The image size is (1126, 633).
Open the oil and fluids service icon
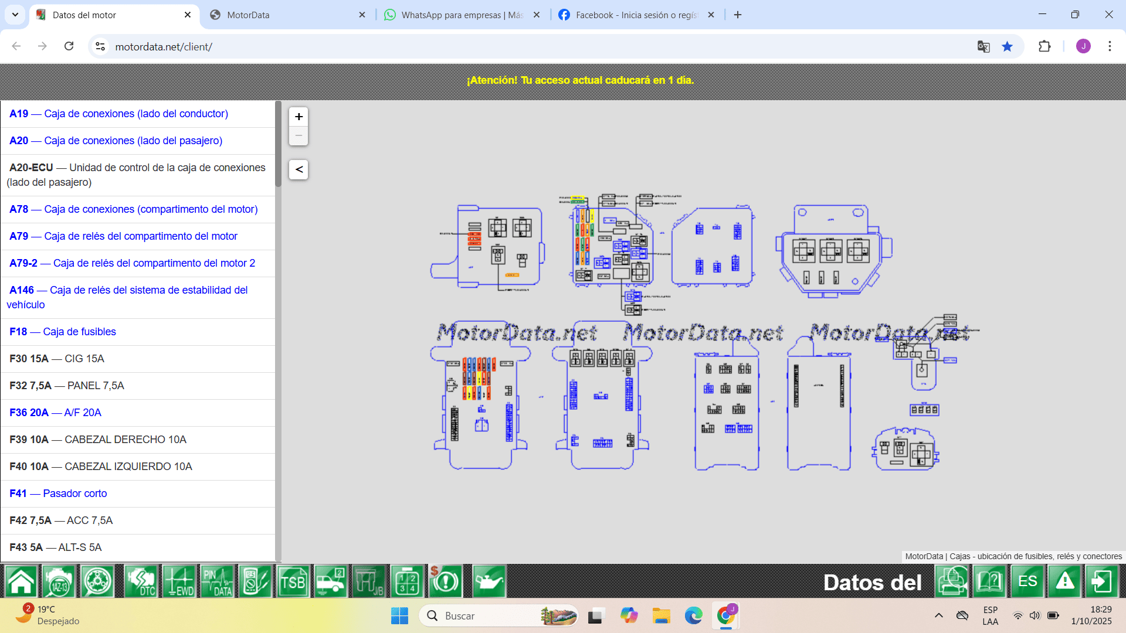pyautogui.click(x=489, y=581)
